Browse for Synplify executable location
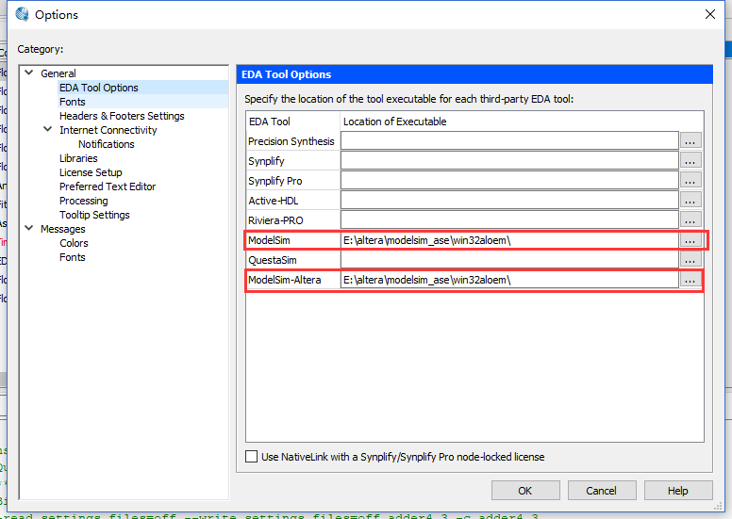The height and width of the screenshot is (519, 732). click(690, 160)
